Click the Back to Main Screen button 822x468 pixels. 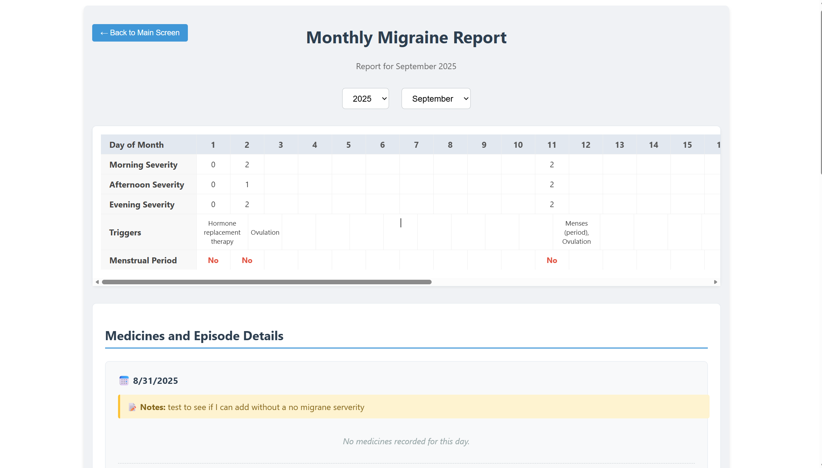pyautogui.click(x=140, y=32)
